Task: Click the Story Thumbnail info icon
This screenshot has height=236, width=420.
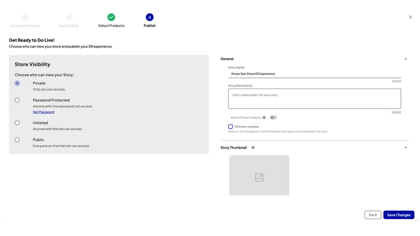Action: click(253, 147)
